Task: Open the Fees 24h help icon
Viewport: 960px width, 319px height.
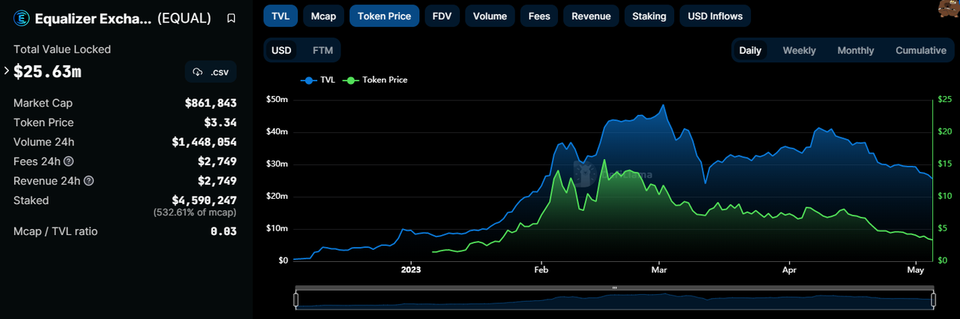Action: [68, 161]
